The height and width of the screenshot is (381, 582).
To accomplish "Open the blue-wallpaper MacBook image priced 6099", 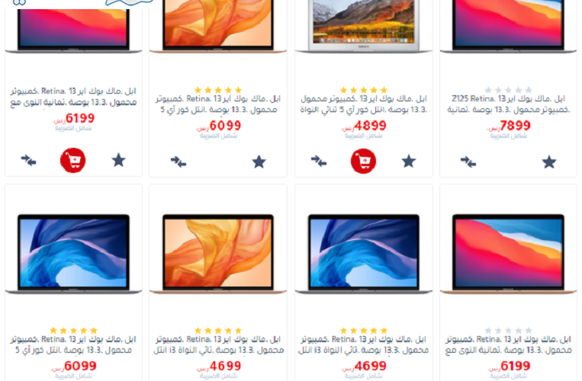I will coord(73,254).
